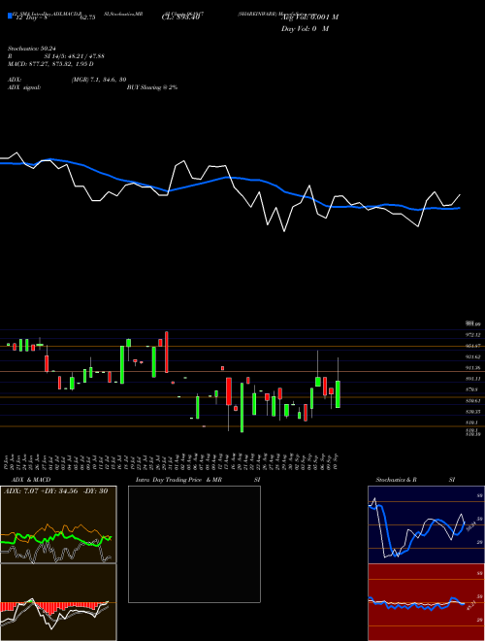Click the 'ADX & MACD' panel title
Viewport: 485px width, 641px height.
31,480
